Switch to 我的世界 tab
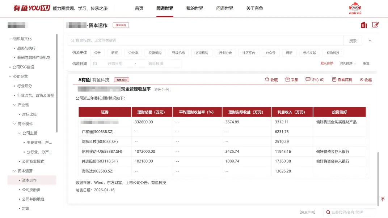 (x=195, y=8)
